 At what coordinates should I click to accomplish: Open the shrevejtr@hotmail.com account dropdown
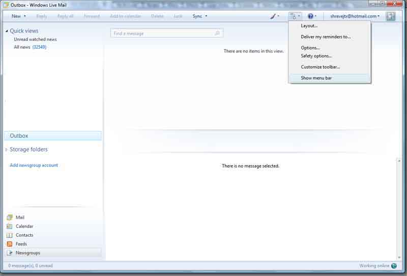(355, 16)
